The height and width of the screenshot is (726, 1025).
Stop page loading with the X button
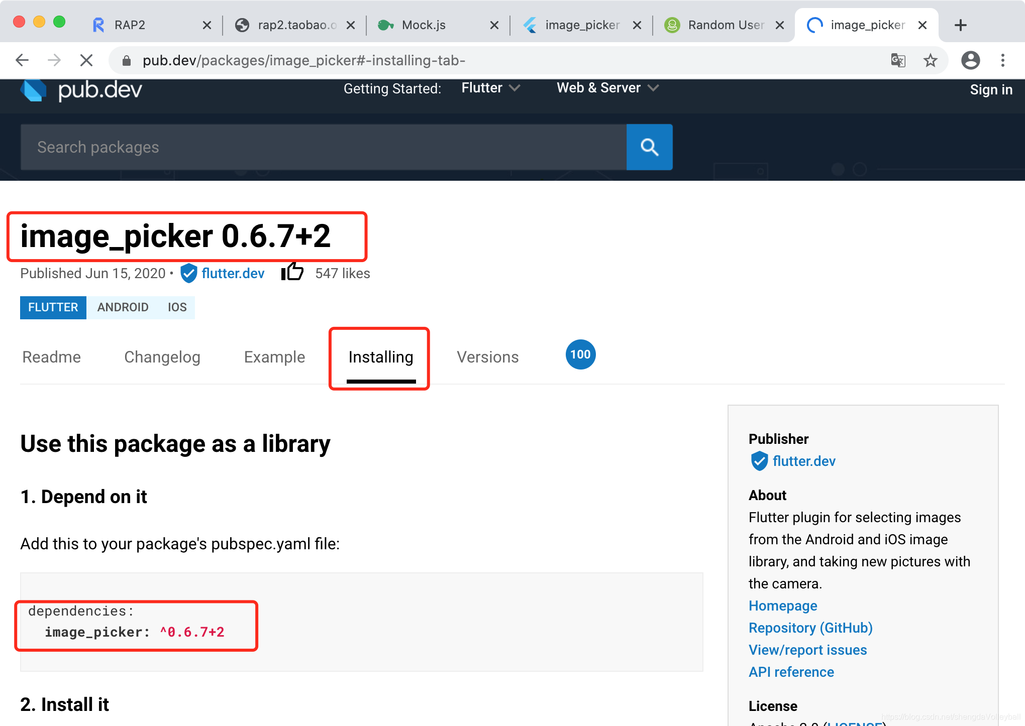point(86,61)
